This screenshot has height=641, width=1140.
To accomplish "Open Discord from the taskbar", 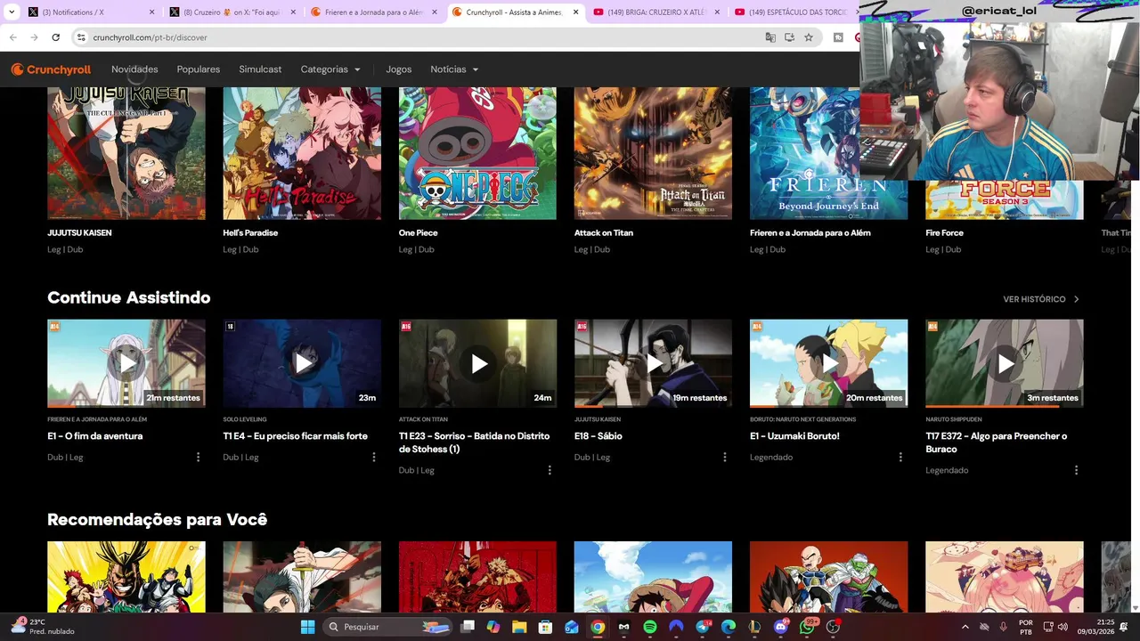I will click(781, 627).
